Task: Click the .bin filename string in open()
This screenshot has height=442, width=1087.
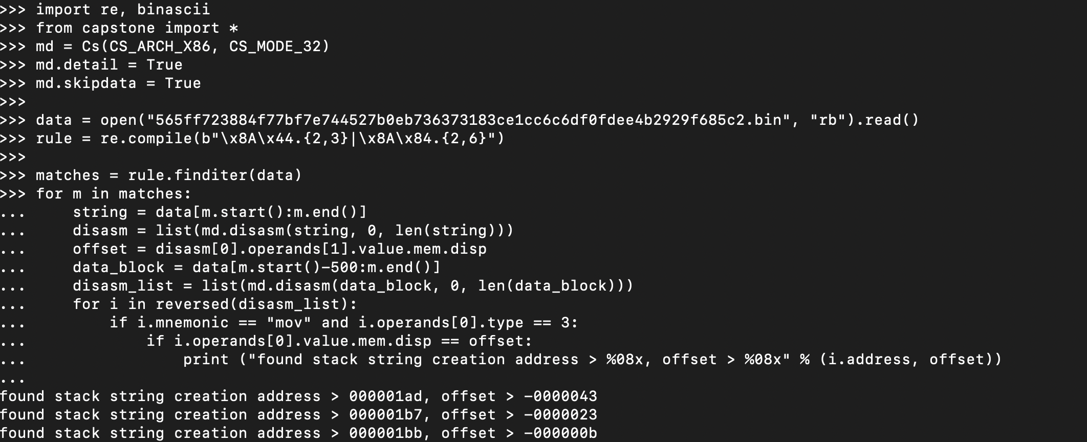Action: click(467, 120)
